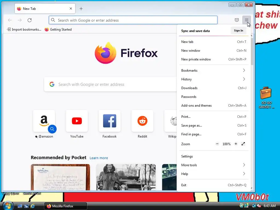Open the Windows Start orb
Viewport: 280px width, 210px height.
(8, 206)
